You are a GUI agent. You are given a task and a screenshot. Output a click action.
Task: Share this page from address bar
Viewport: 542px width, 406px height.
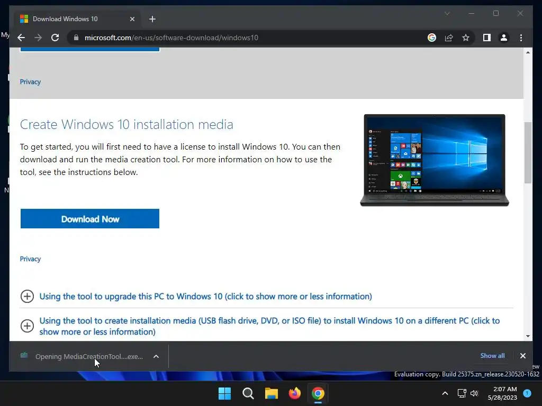(449, 38)
